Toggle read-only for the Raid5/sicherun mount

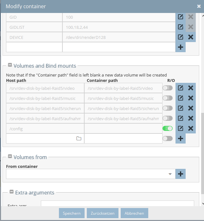tap(168, 108)
